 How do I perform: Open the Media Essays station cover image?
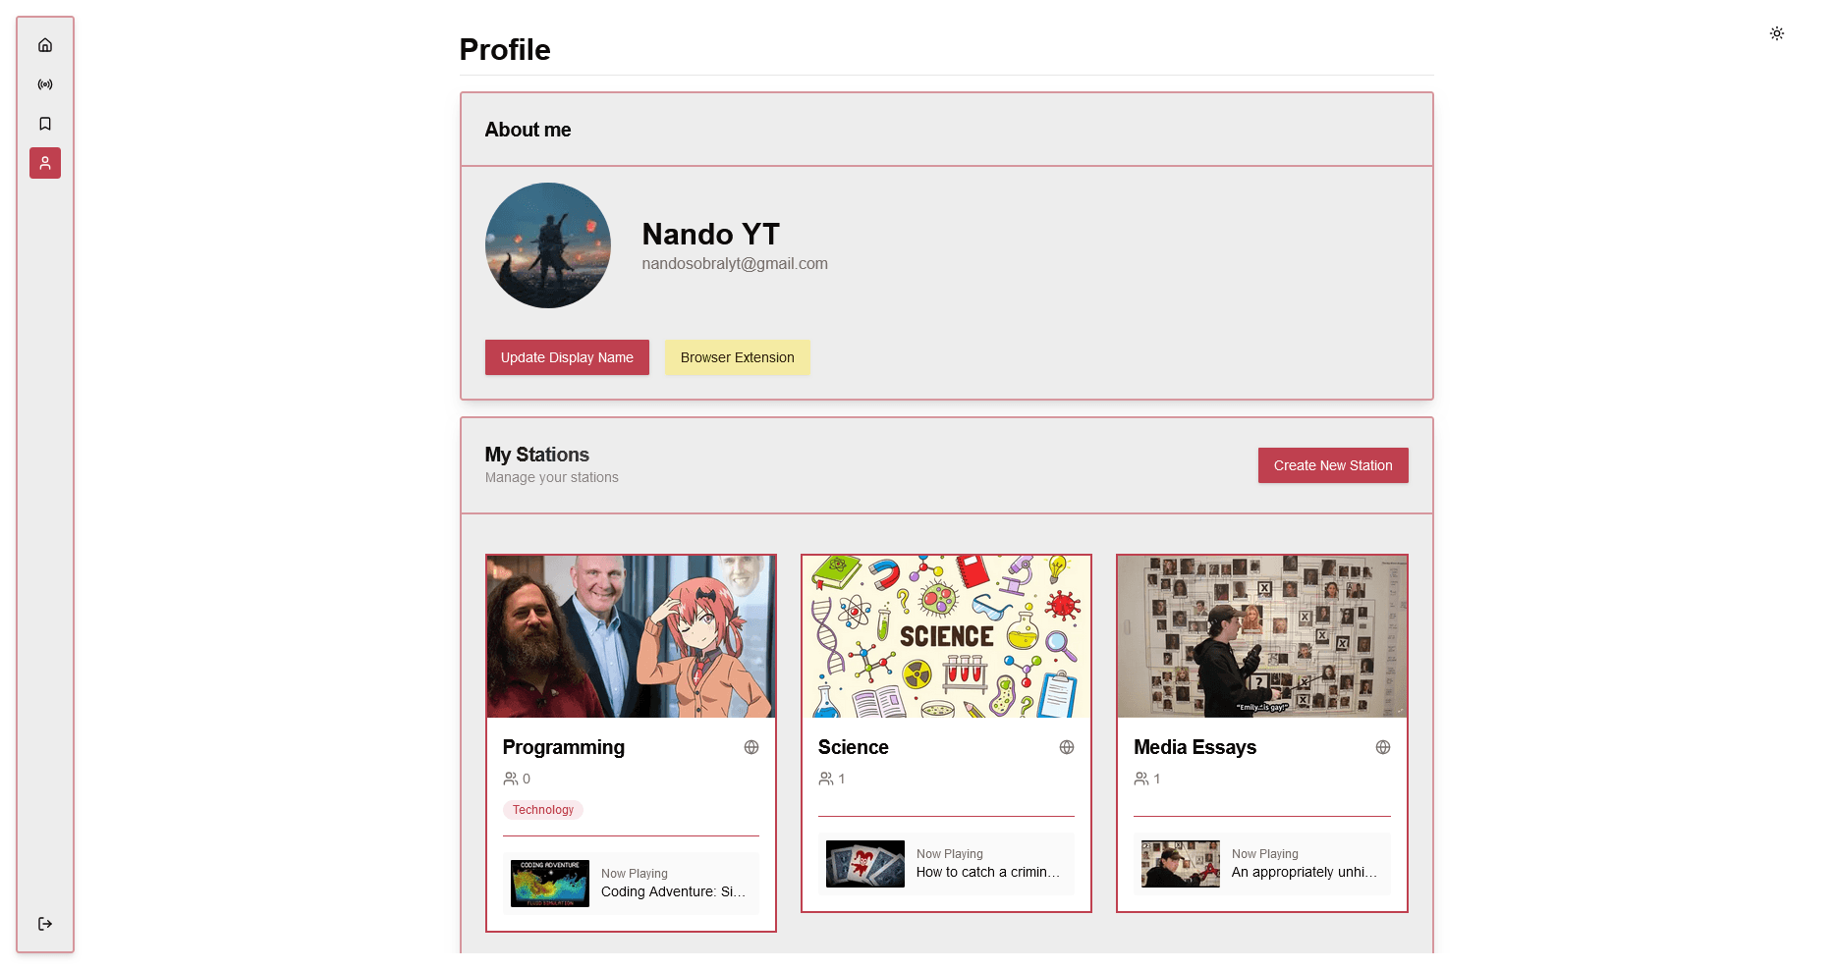[x=1262, y=636]
